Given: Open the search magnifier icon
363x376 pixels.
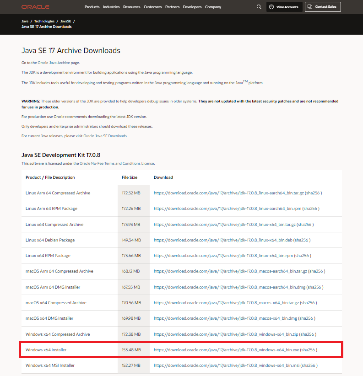Looking at the screenshot, I should [x=259, y=7].
